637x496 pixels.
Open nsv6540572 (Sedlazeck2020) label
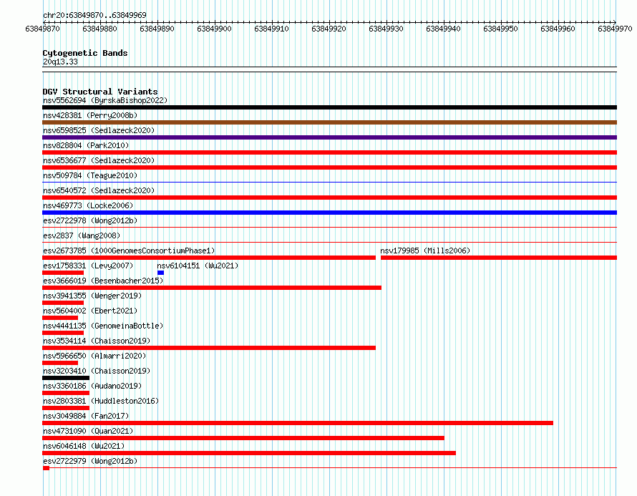click(x=99, y=190)
